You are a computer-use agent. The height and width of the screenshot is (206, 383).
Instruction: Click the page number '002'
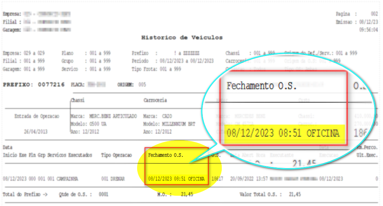[x=374, y=14]
